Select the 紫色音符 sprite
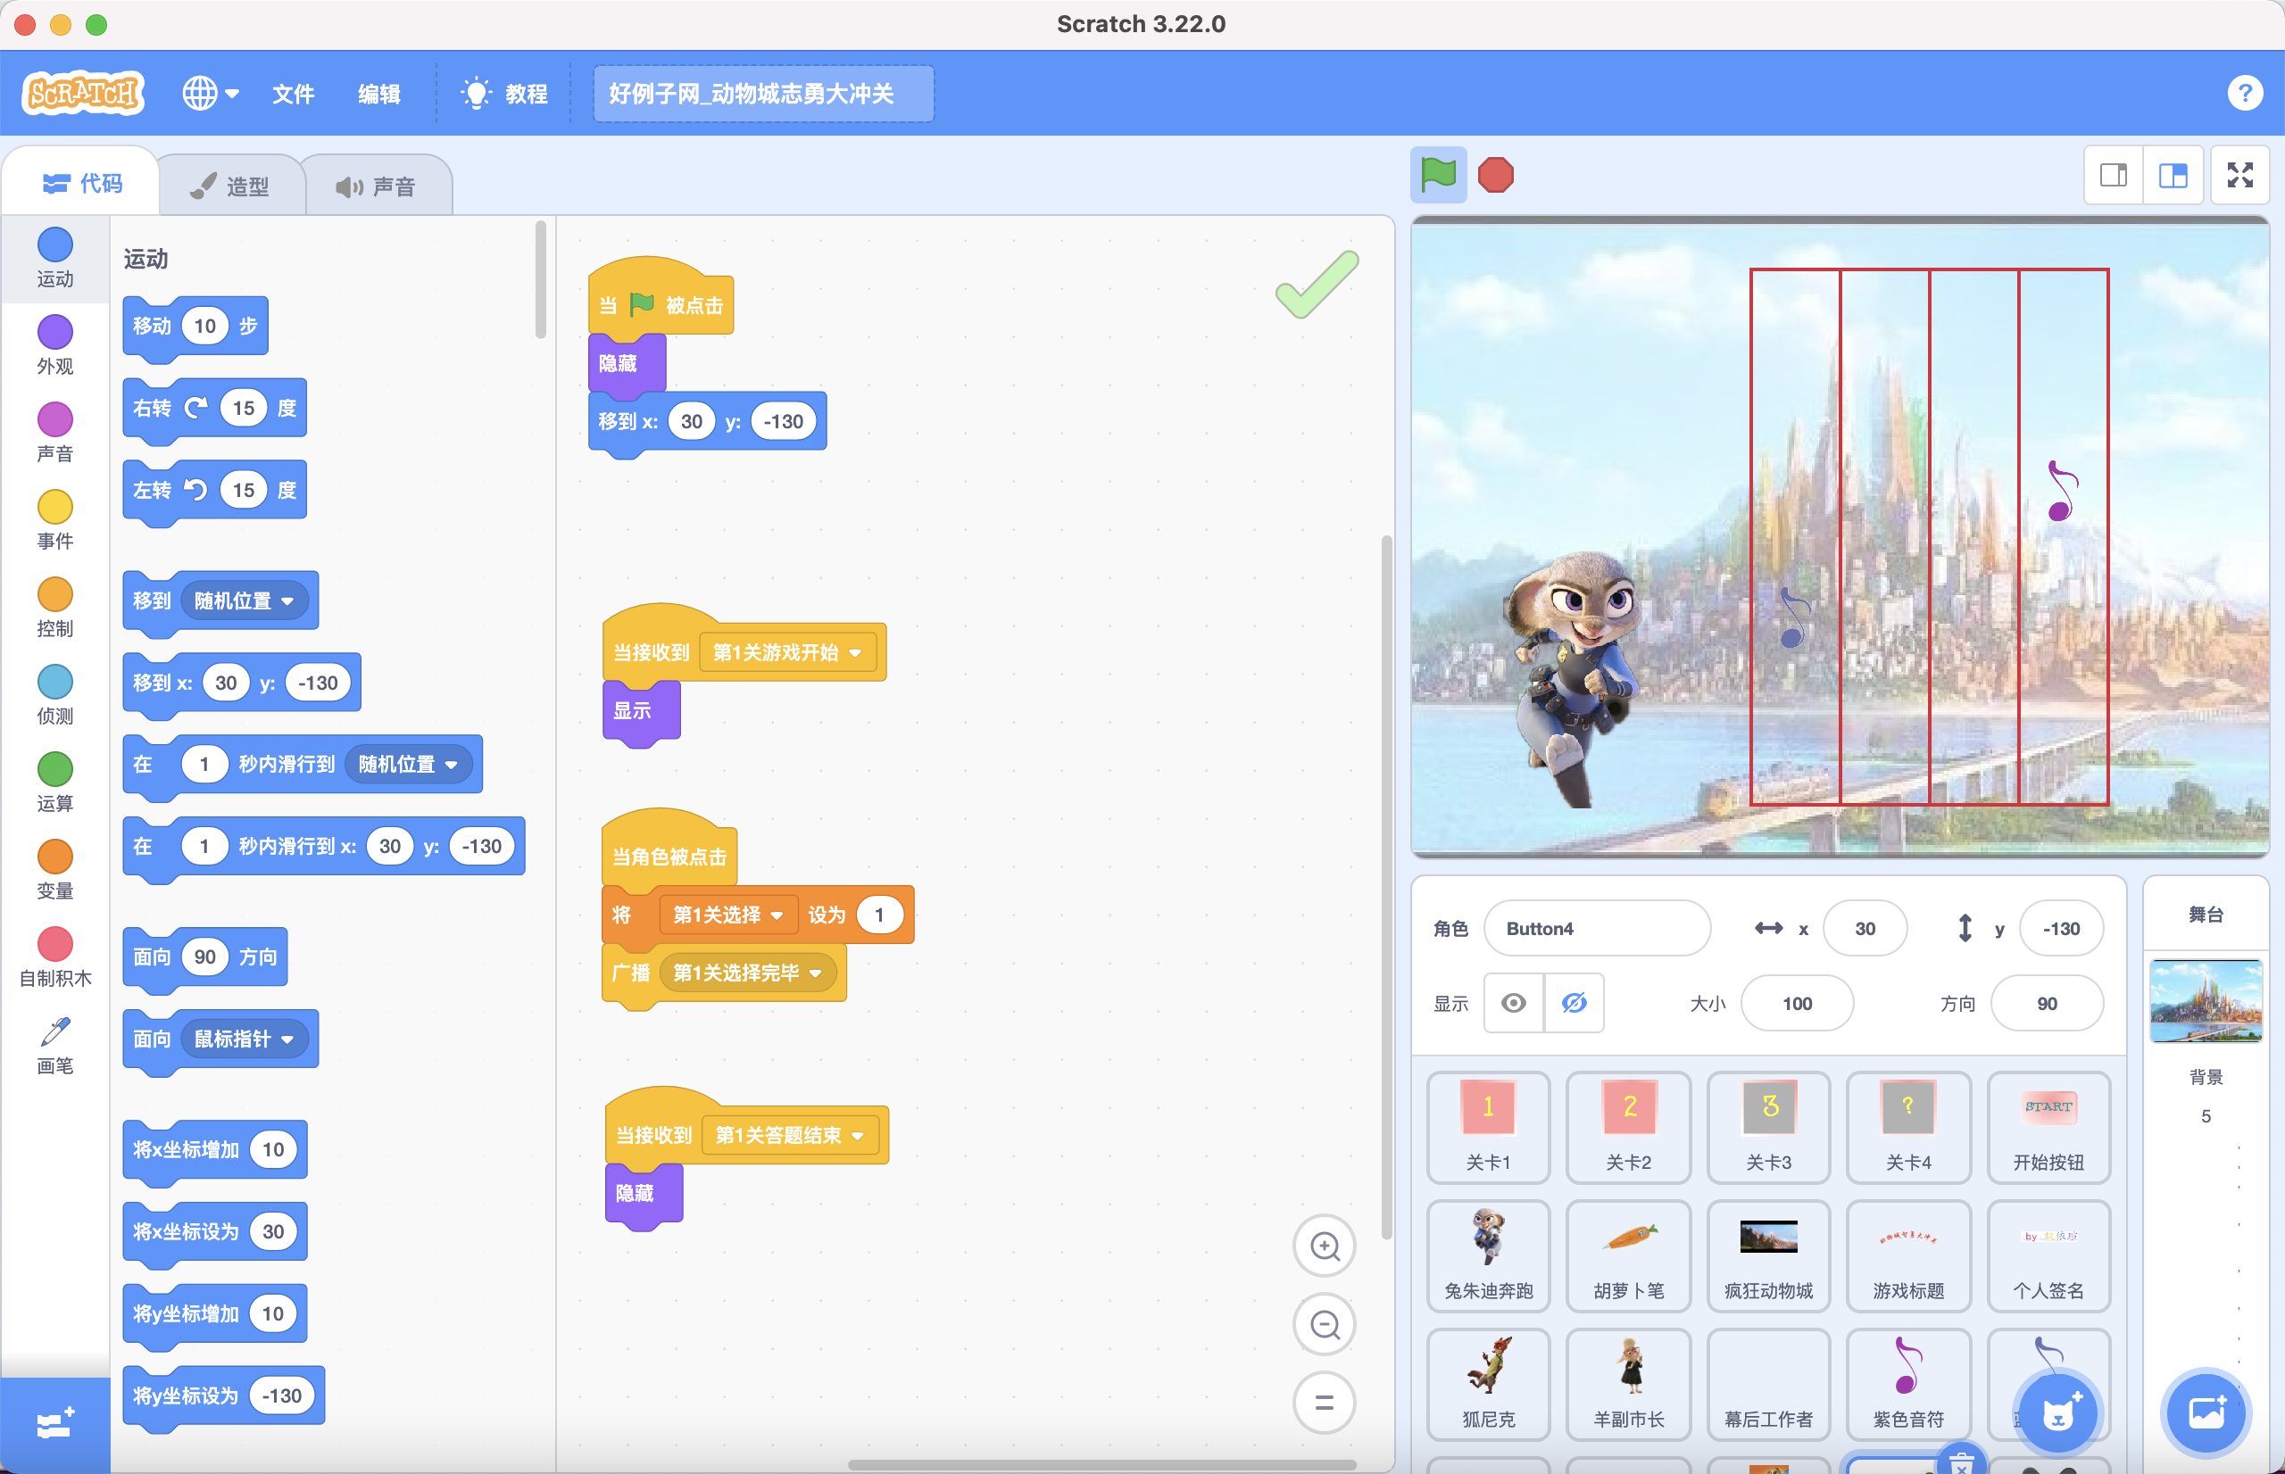Image resolution: width=2285 pixels, height=1474 pixels. click(1907, 1383)
